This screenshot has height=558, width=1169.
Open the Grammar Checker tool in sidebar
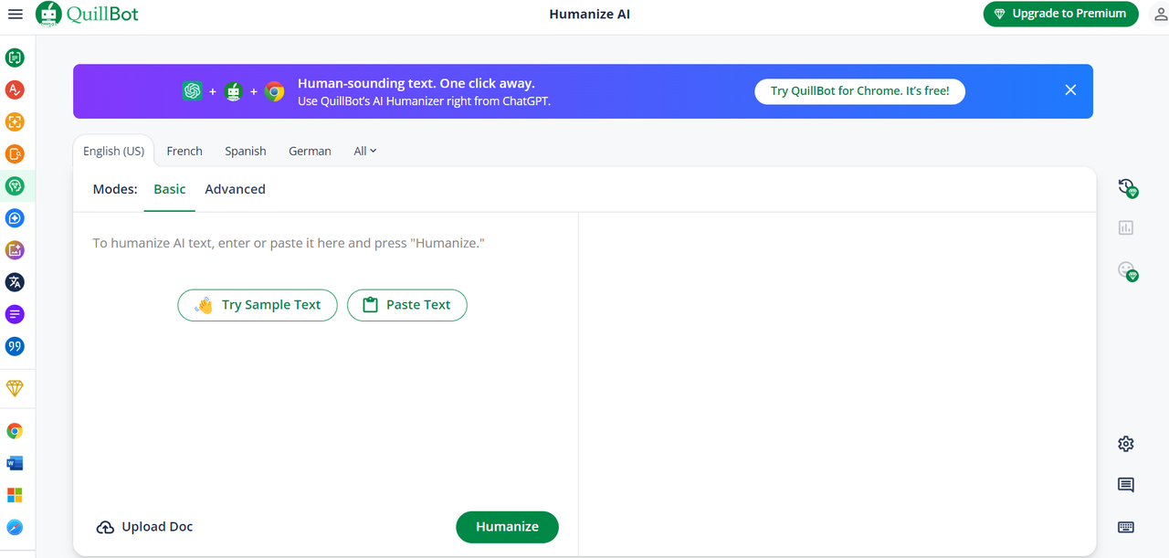click(x=15, y=89)
